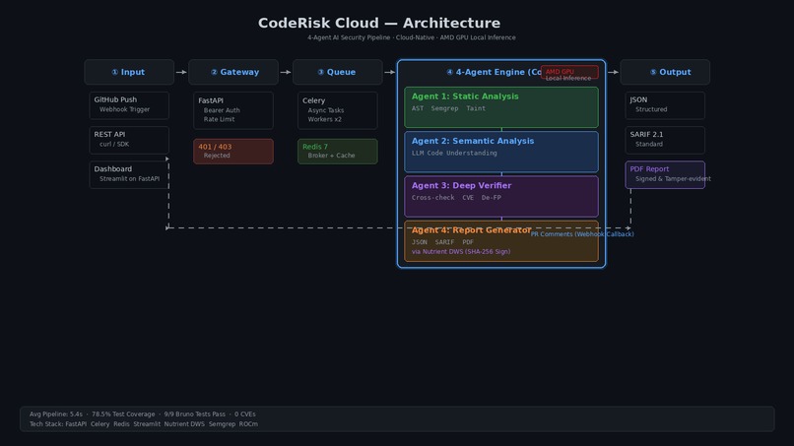This screenshot has height=446, width=794.
Task: Click the 4-Agent AI Security Pipeline subtitle
Action: click(412, 37)
